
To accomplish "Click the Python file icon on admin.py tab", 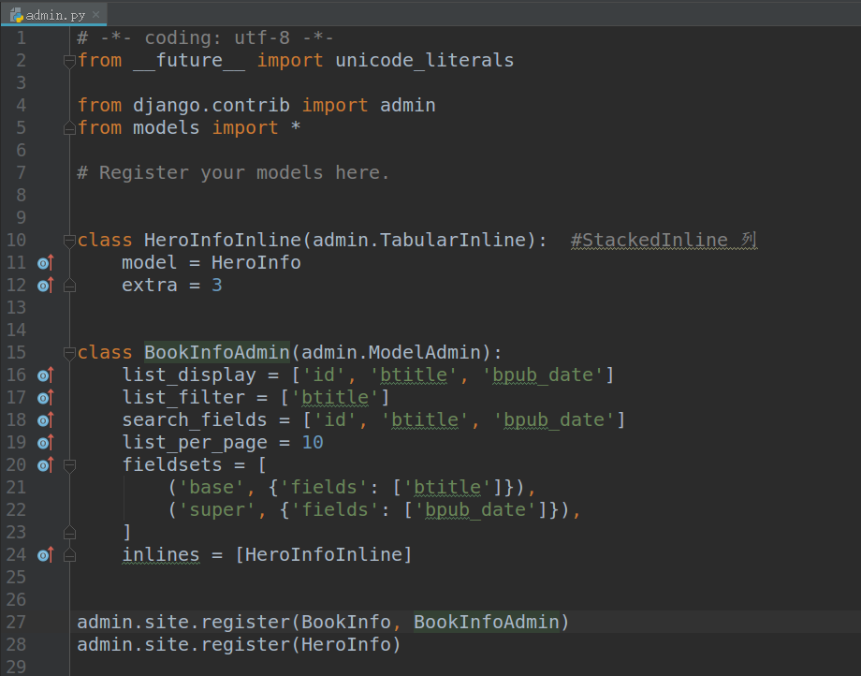I will [x=17, y=15].
